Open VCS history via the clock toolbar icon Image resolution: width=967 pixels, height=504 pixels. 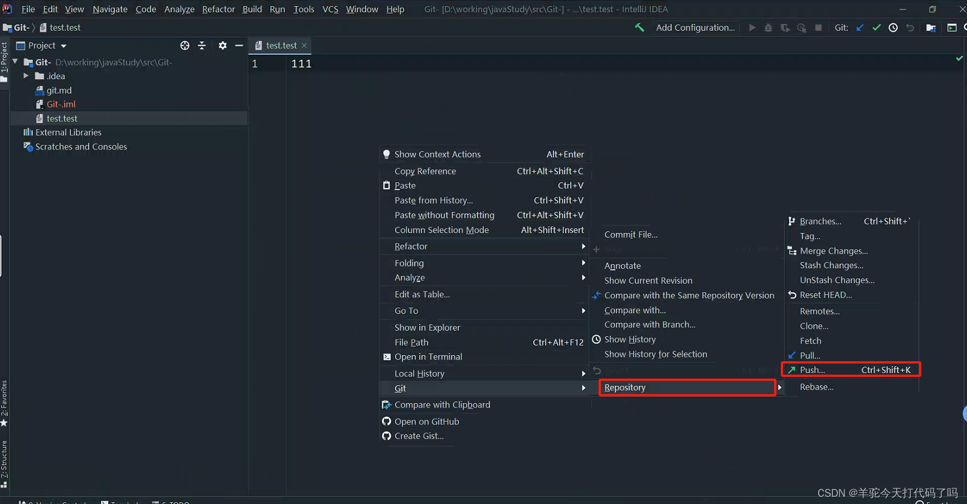(x=893, y=27)
